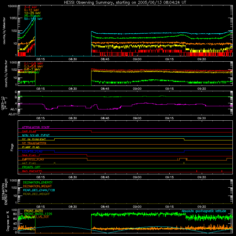
Task: Click the ATTENUATOR_STATE flag label
Action: [x=36, y=127]
